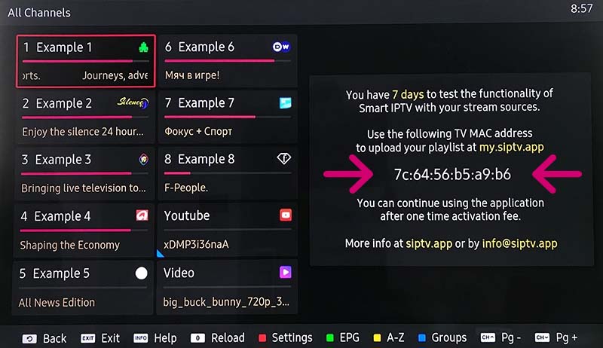
Task: Select the green logo icon on Example 1
Action: tap(143, 47)
